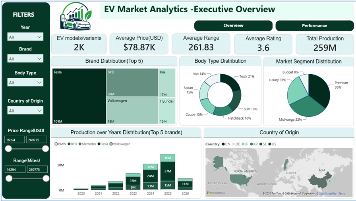Click the Microsoft Bing logo on map

point(215,193)
